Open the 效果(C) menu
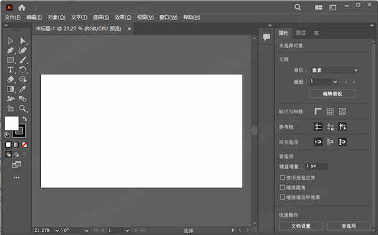This screenshot has width=378, height=235. (x=123, y=18)
